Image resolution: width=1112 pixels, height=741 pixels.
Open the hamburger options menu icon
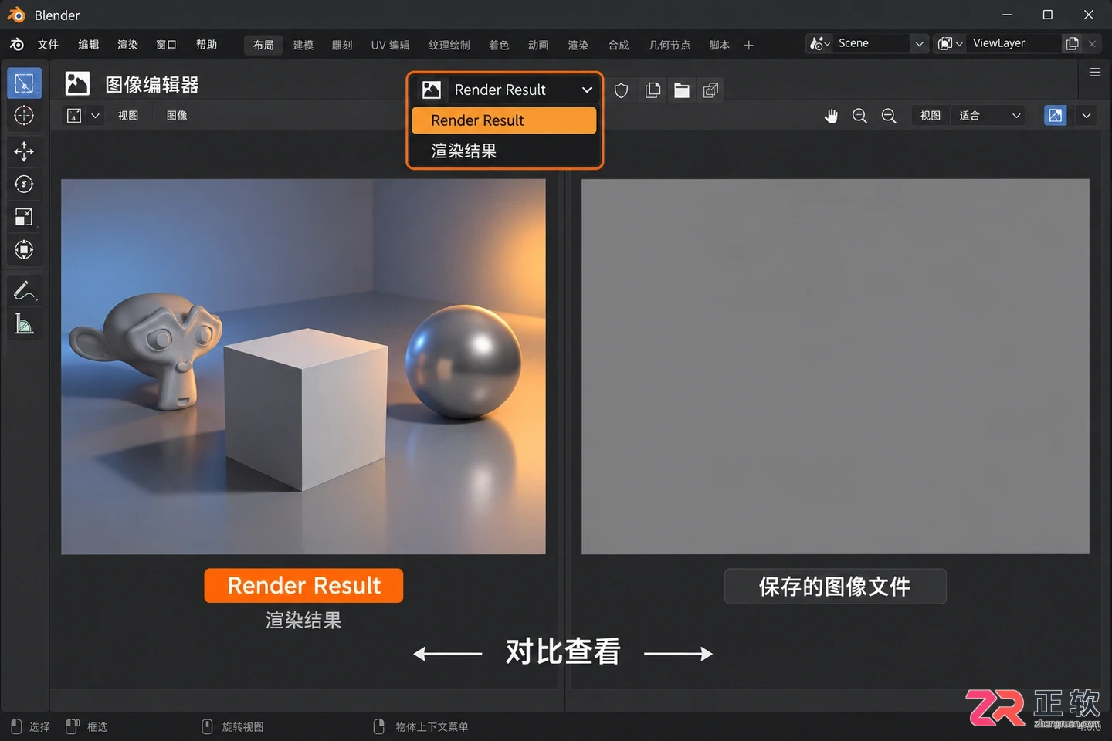[1095, 73]
